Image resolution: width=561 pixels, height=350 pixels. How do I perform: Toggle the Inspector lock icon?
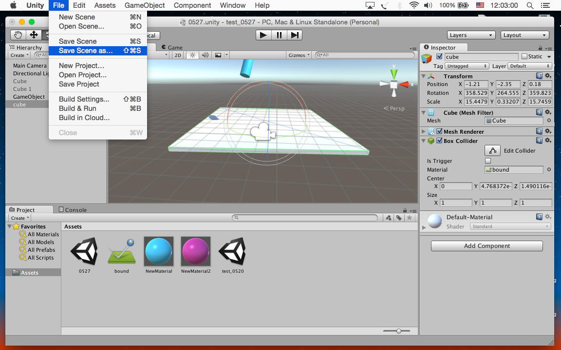click(x=540, y=48)
